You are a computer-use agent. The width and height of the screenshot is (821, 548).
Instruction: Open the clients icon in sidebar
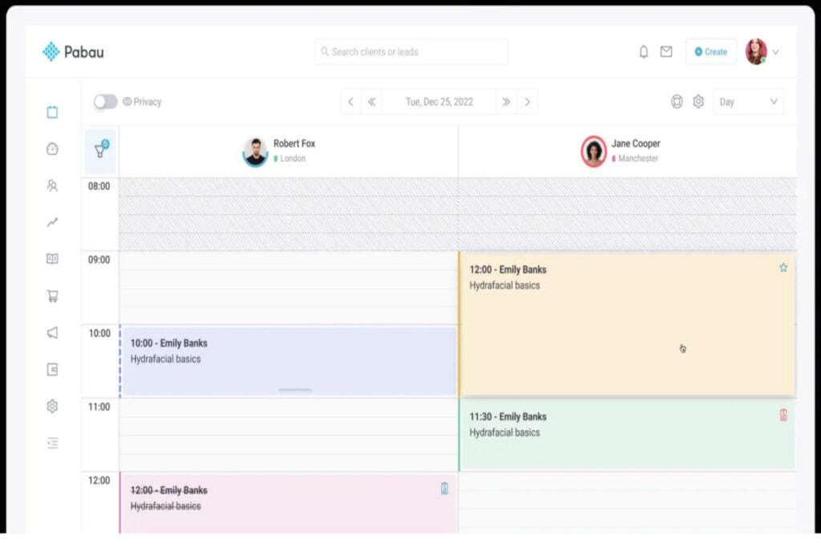pyautogui.click(x=52, y=186)
